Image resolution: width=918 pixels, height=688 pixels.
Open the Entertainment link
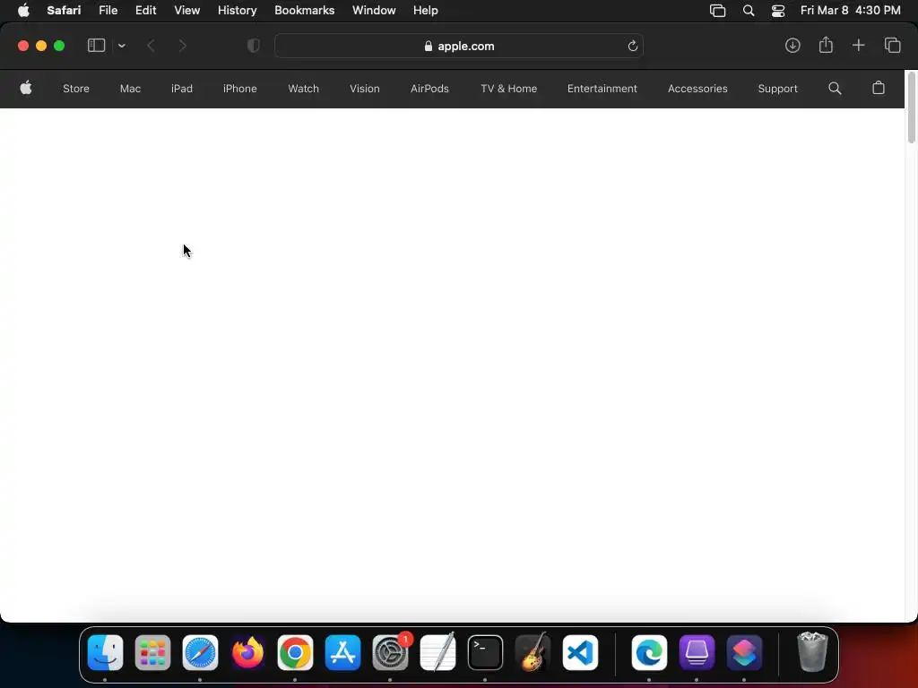click(602, 89)
